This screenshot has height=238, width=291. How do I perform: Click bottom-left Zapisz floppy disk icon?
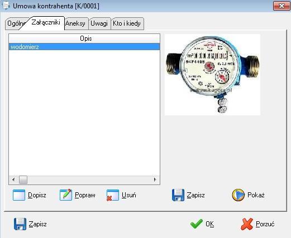(20, 224)
